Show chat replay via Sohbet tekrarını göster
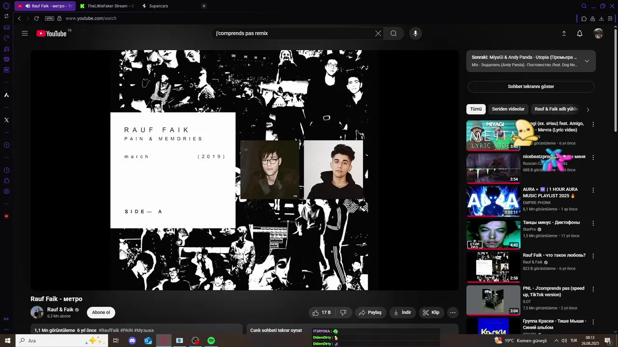The height and width of the screenshot is (347, 618). pos(531,87)
